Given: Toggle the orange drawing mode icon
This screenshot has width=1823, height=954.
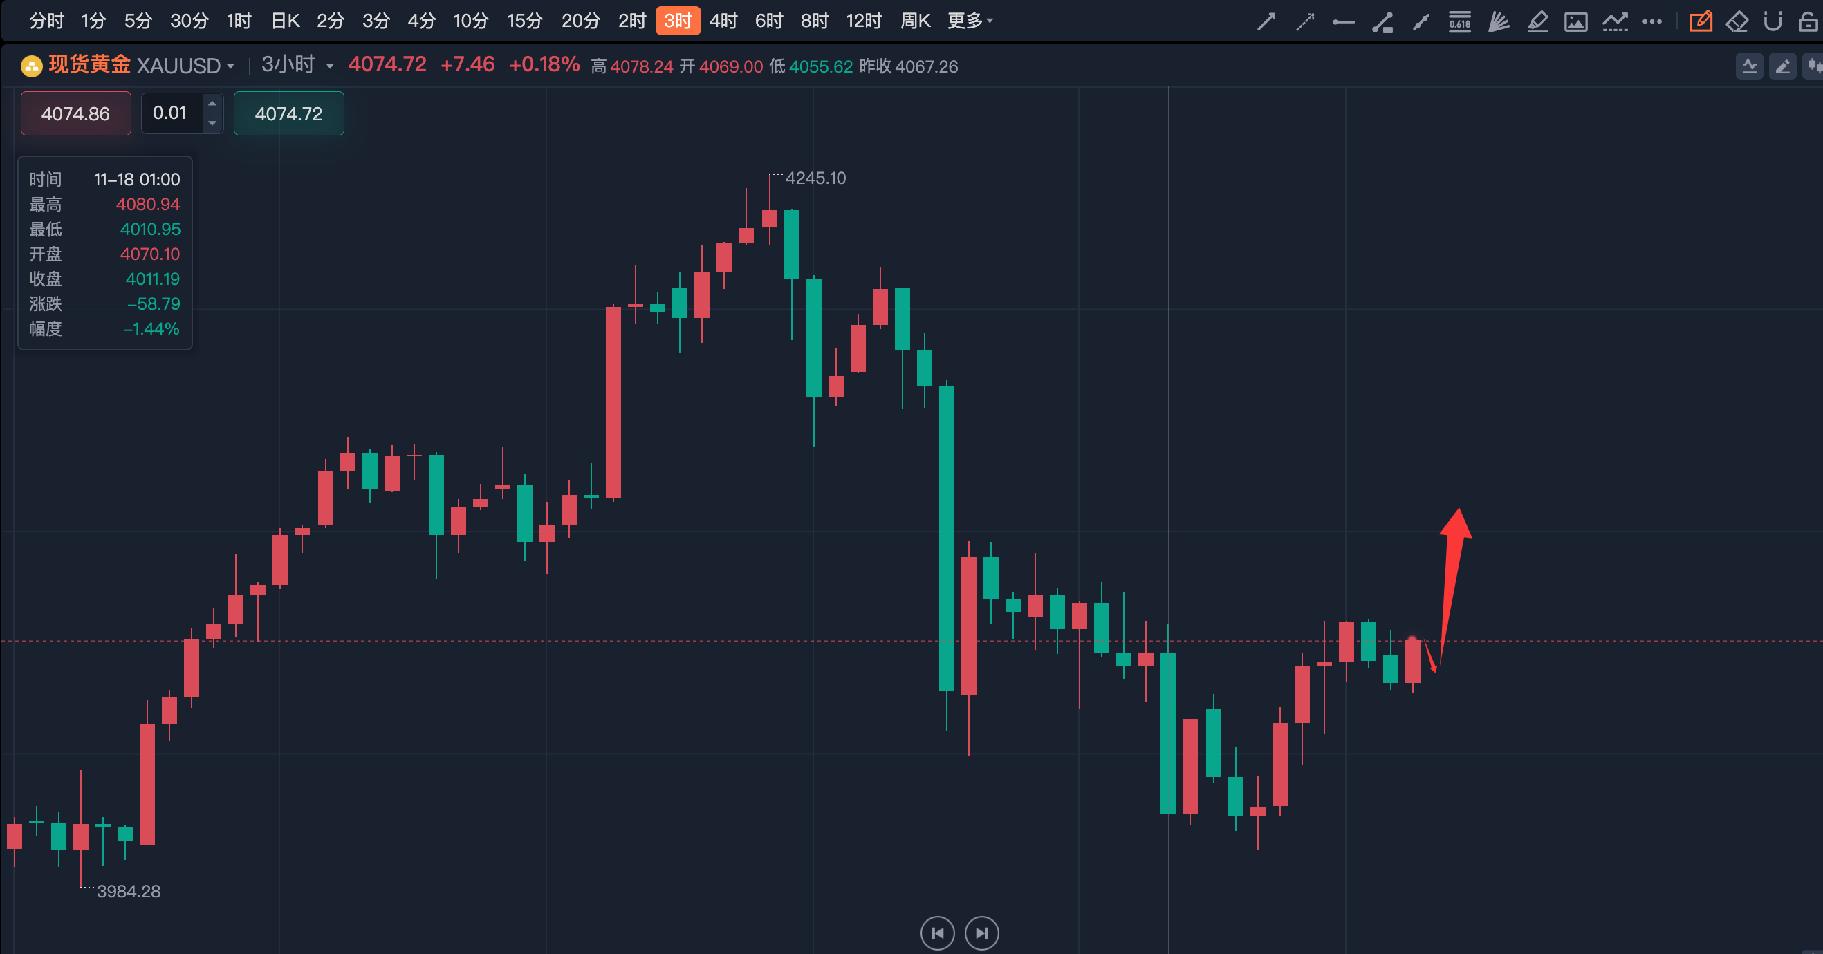Looking at the screenshot, I should click(1700, 22).
